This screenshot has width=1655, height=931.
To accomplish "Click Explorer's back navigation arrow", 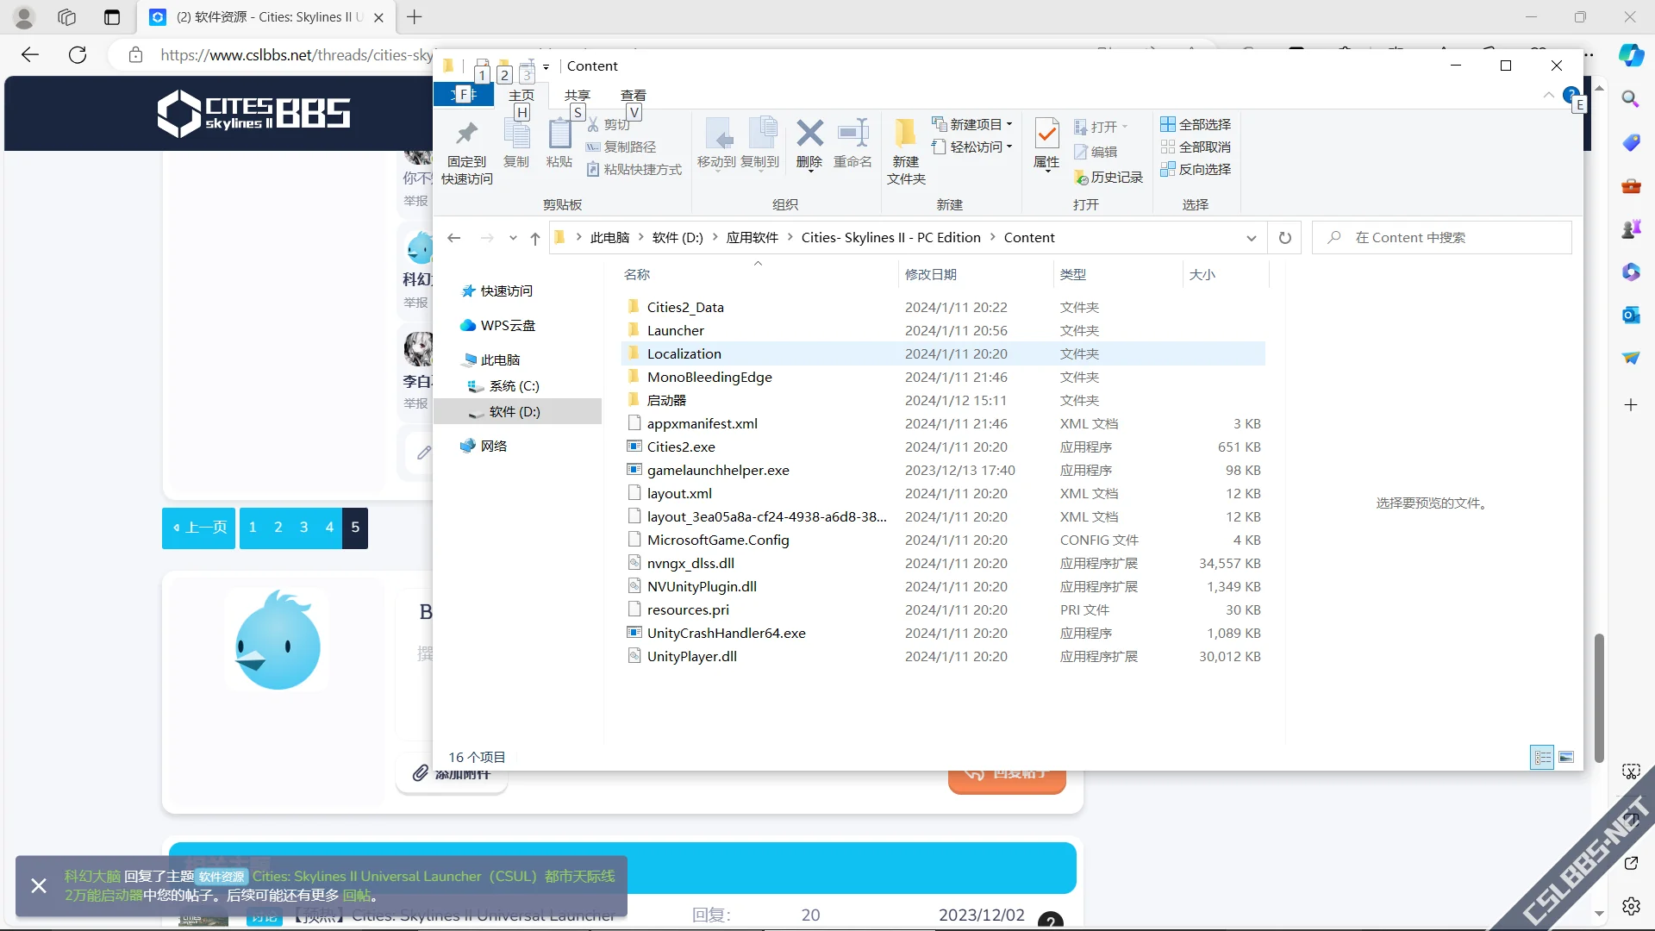I will tap(454, 238).
